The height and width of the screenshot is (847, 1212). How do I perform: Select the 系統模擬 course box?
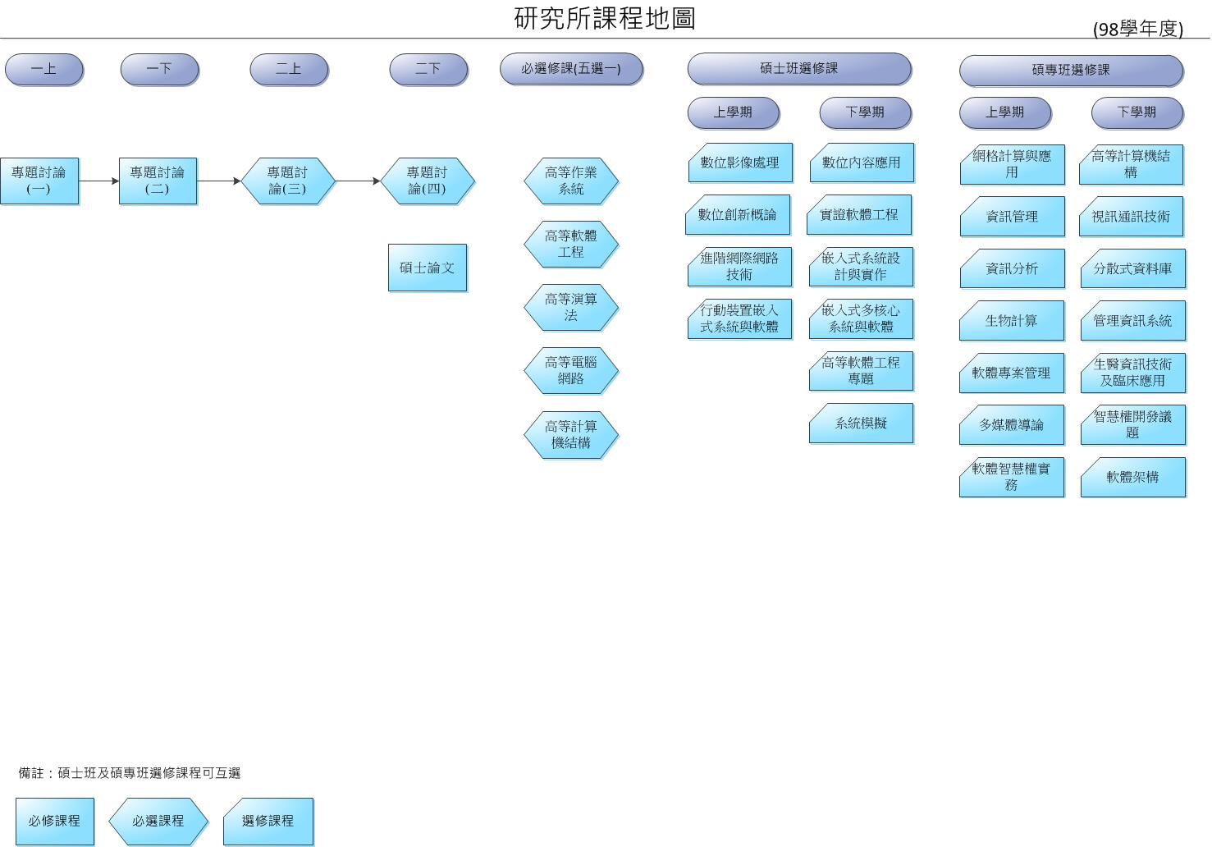point(861,423)
